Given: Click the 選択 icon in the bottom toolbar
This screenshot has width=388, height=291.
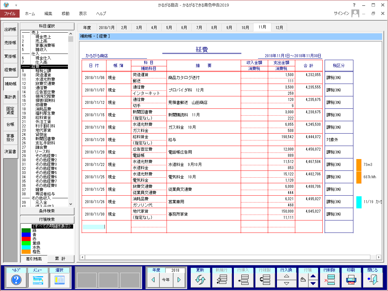Looking at the screenshot, I should point(59,280).
